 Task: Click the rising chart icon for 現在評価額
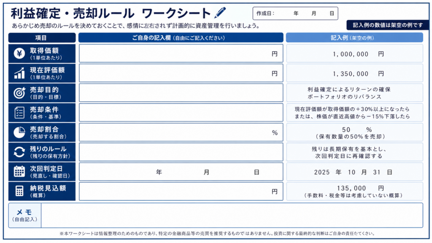19,73
